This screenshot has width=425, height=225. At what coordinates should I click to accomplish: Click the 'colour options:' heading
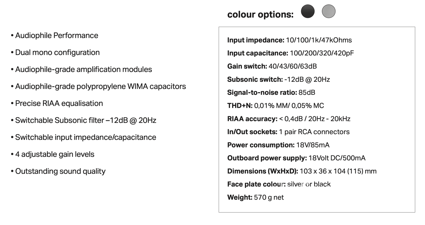tap(260, 14)
